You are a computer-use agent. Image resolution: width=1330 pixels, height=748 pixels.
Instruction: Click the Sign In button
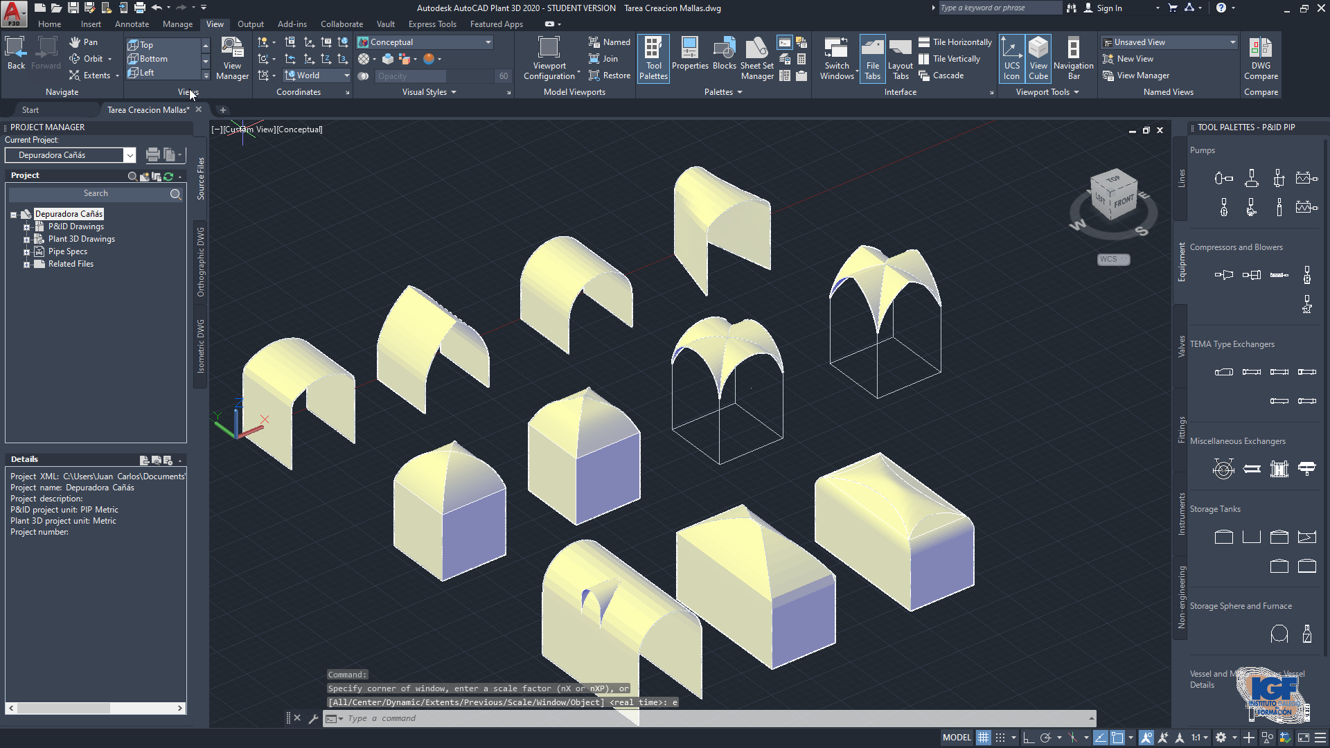point(1103,8)
